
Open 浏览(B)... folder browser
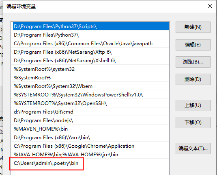click(193, 62)
